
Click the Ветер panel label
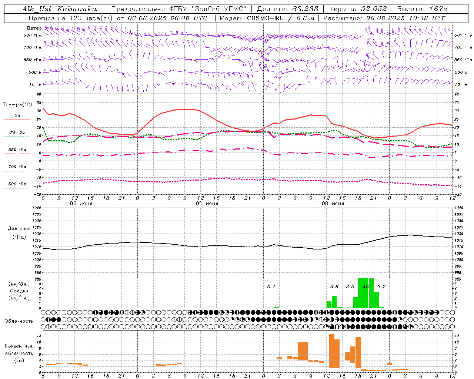coord(34,28)
